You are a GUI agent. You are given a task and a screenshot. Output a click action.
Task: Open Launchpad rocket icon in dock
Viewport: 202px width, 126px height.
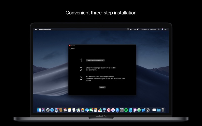pyautogui.click(x=48, y=110)
